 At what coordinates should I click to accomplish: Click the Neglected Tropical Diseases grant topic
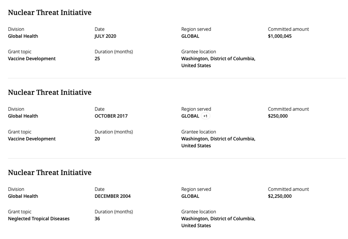click(39, 219)
